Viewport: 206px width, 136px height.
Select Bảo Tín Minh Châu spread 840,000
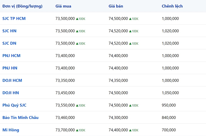pyautogui.click(x=169, y=117)
